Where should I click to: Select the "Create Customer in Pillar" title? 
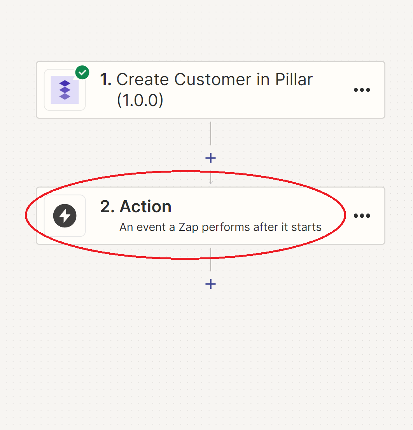click(214, 80)
